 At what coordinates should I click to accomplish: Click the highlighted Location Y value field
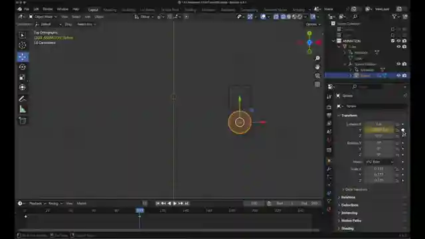coord(379,130)
